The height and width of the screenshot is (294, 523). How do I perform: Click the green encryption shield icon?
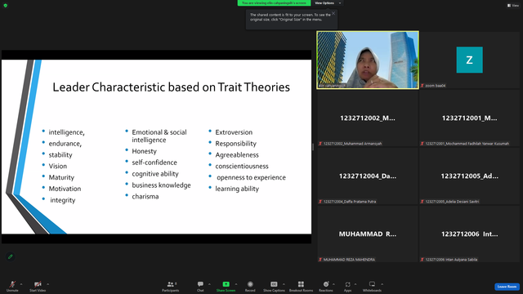pyautogui.click(x=6, y=6)
